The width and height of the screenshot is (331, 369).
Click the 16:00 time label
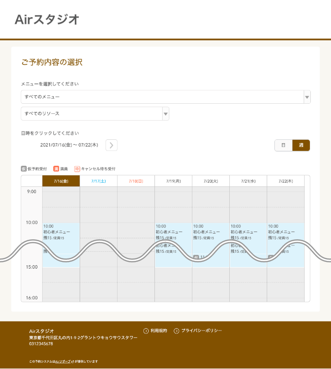pos(32,298)
